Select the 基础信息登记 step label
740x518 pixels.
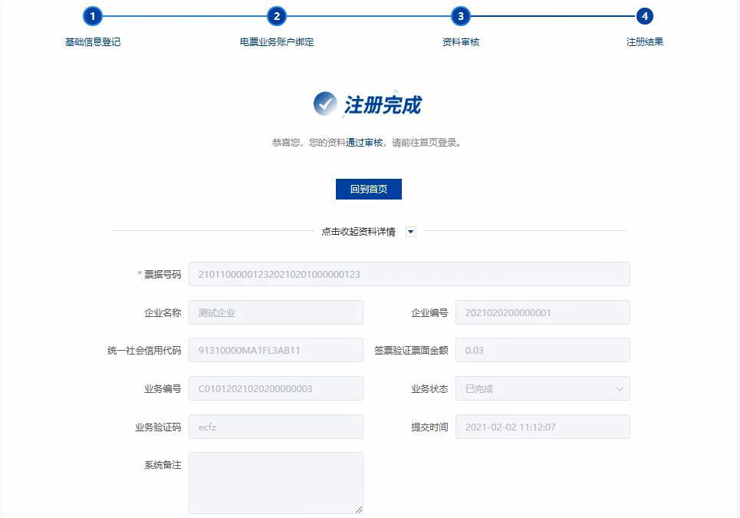tap(93, 42)
